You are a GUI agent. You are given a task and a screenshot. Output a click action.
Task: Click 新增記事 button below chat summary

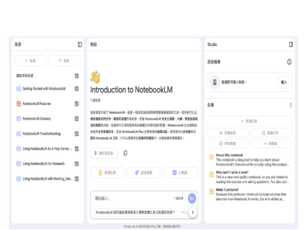[x=107, y=173]
